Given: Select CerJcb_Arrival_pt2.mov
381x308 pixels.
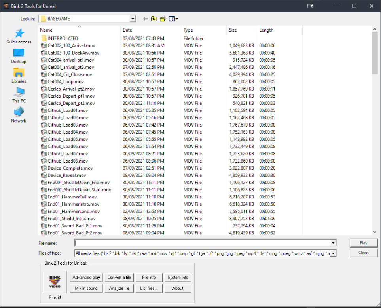Looking at the screenshot, I should click(x=71, y=89).
